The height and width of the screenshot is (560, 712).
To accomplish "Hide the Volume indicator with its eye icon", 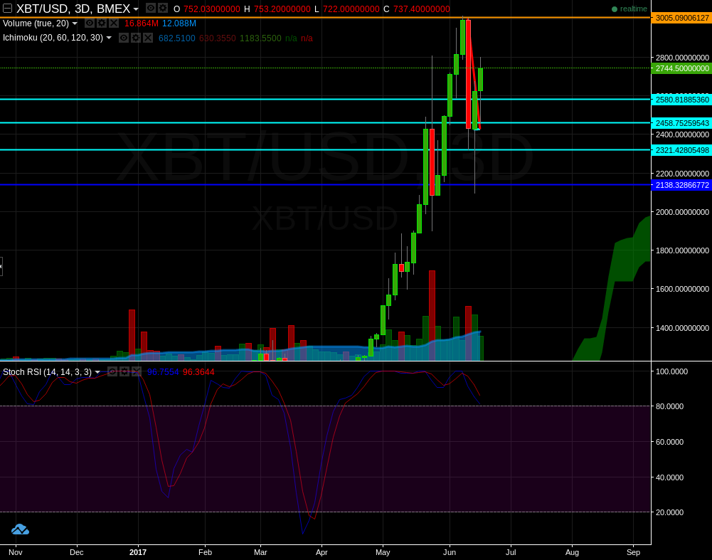I will tap(90, 23).
